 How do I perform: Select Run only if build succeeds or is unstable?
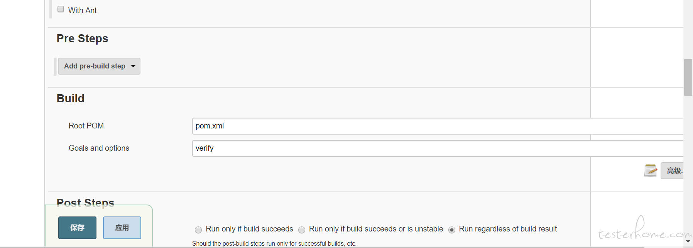click(x=302, y=230)
